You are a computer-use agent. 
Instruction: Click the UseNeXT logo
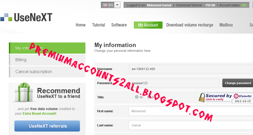[x=26, y=17]
